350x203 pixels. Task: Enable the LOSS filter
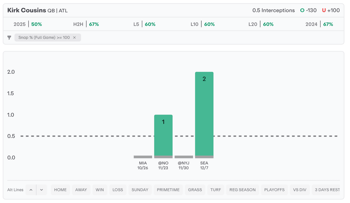coord(118,190)
